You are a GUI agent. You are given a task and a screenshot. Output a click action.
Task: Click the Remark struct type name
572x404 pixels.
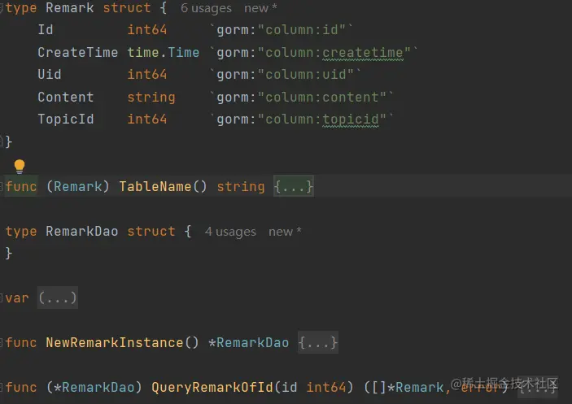point(70,7)
